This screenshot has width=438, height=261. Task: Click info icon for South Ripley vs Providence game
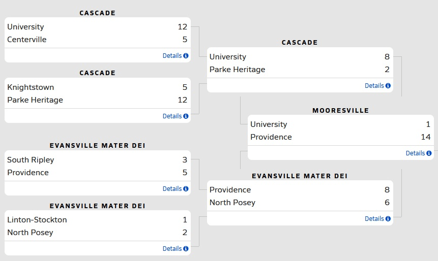[186, 189]
